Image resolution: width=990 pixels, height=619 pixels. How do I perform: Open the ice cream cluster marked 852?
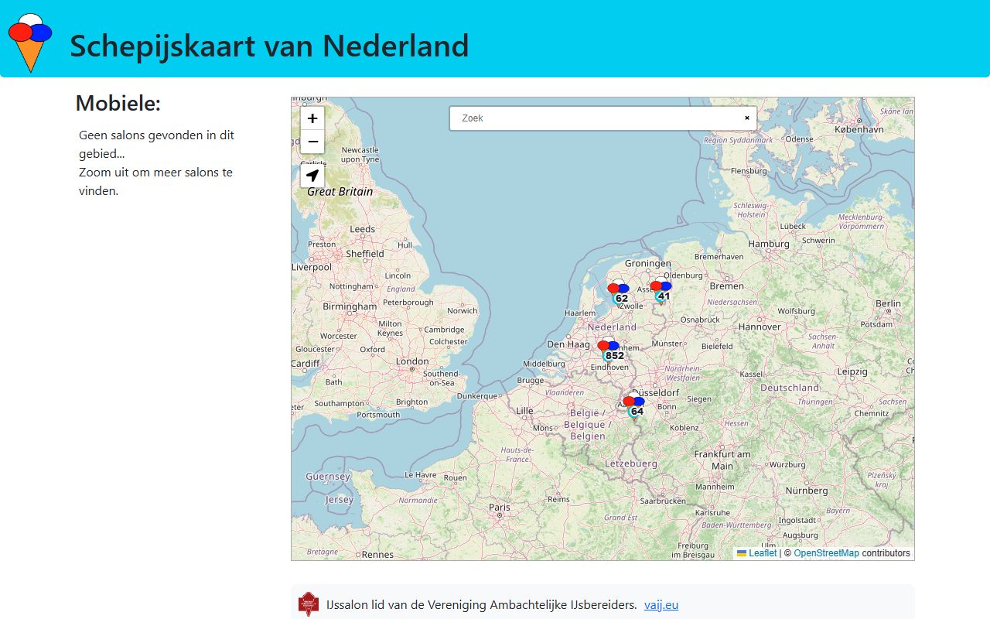[609, 350]
